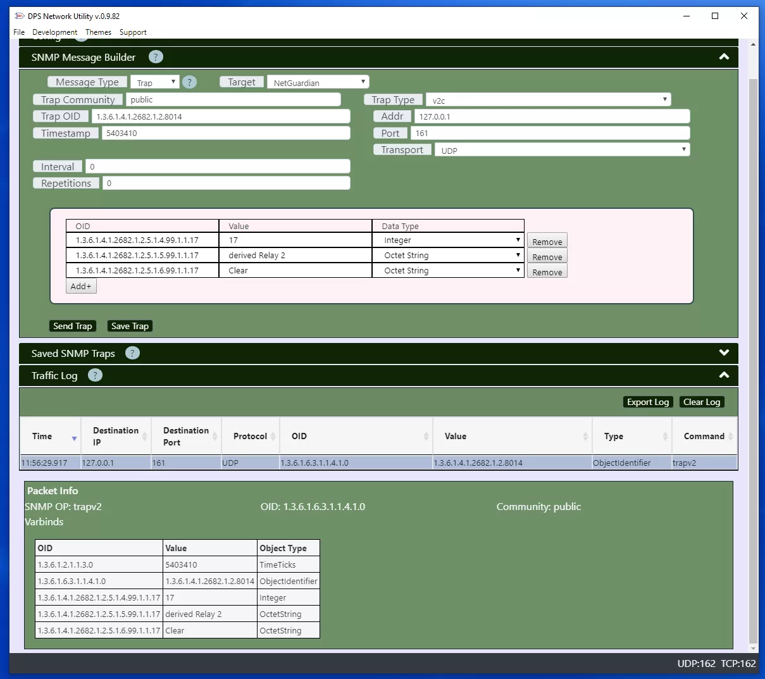This screenshot has width=765, height=679.
Task: Remove the 'derived Relay 2' varbind row
Action: point(547,257)
